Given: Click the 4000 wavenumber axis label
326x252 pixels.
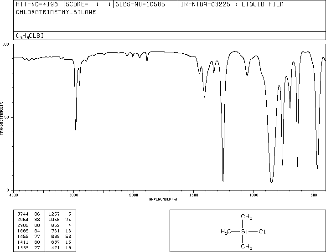Looking at the screenshot, I should [x=14, y=195].
